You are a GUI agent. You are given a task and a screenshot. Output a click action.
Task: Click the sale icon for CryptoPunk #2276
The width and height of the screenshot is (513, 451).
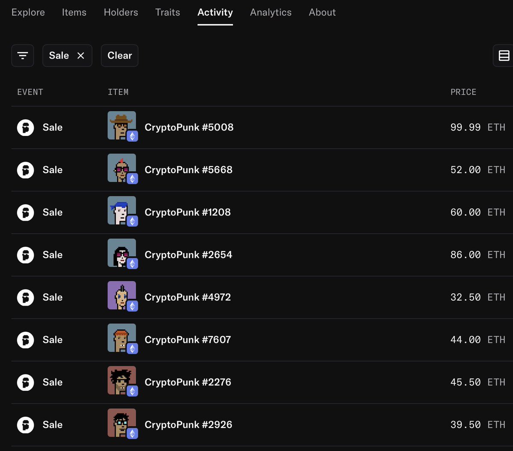[x=25, y=382]
